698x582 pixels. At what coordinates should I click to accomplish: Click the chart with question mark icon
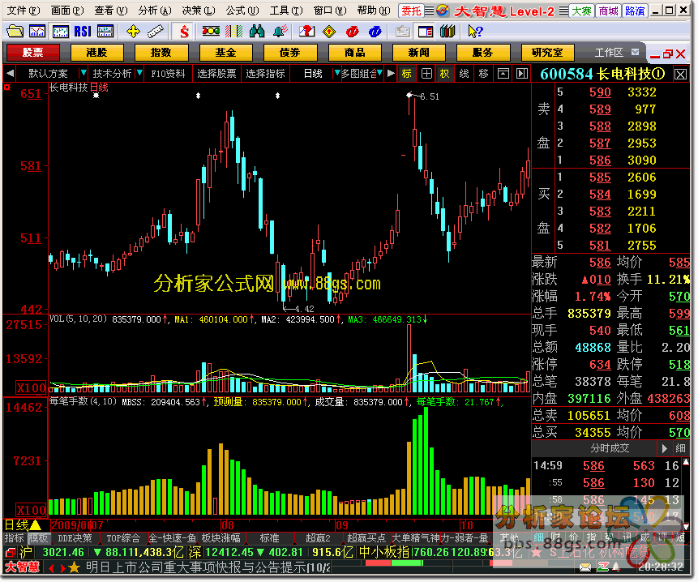coord(306,32)
